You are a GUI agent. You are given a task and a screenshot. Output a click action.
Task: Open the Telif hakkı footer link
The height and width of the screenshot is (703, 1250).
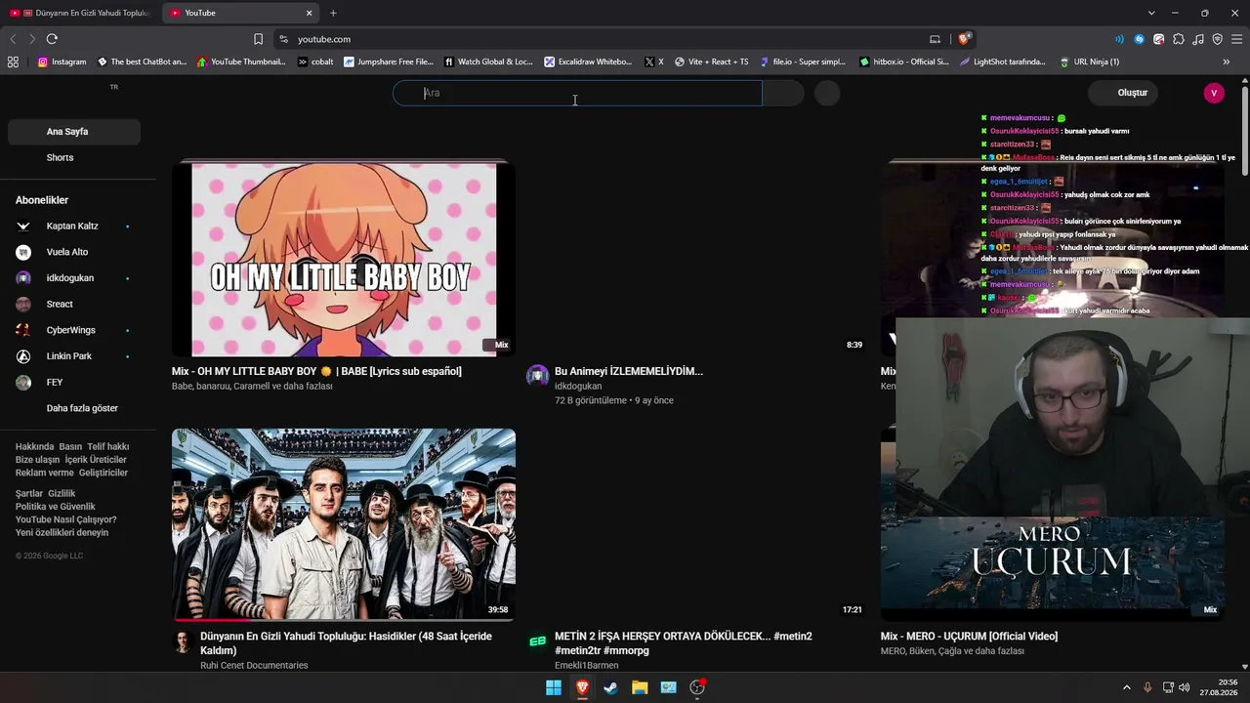108,446
